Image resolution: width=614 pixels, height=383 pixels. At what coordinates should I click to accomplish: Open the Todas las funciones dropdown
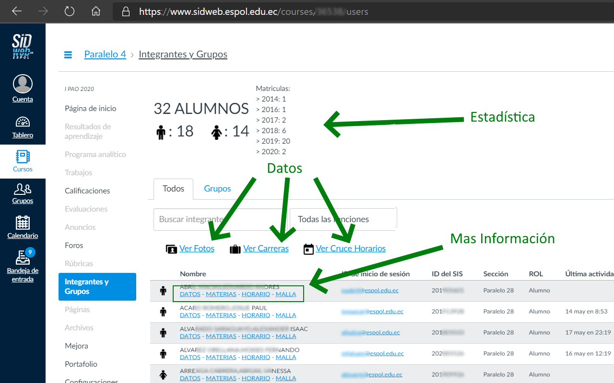[x=343, y=219]
